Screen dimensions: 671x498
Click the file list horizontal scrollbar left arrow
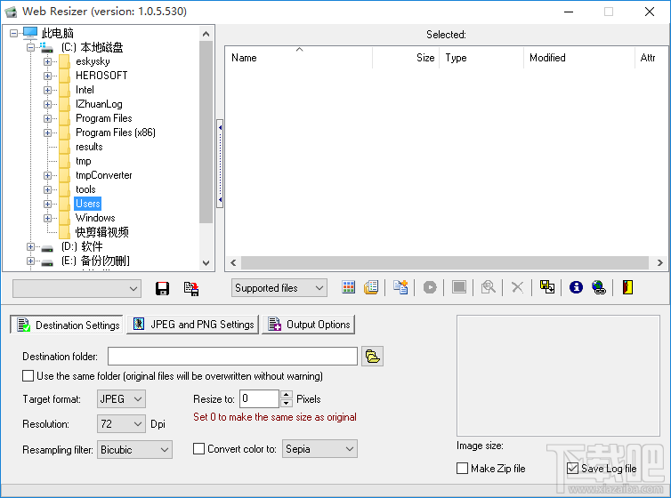233,262
